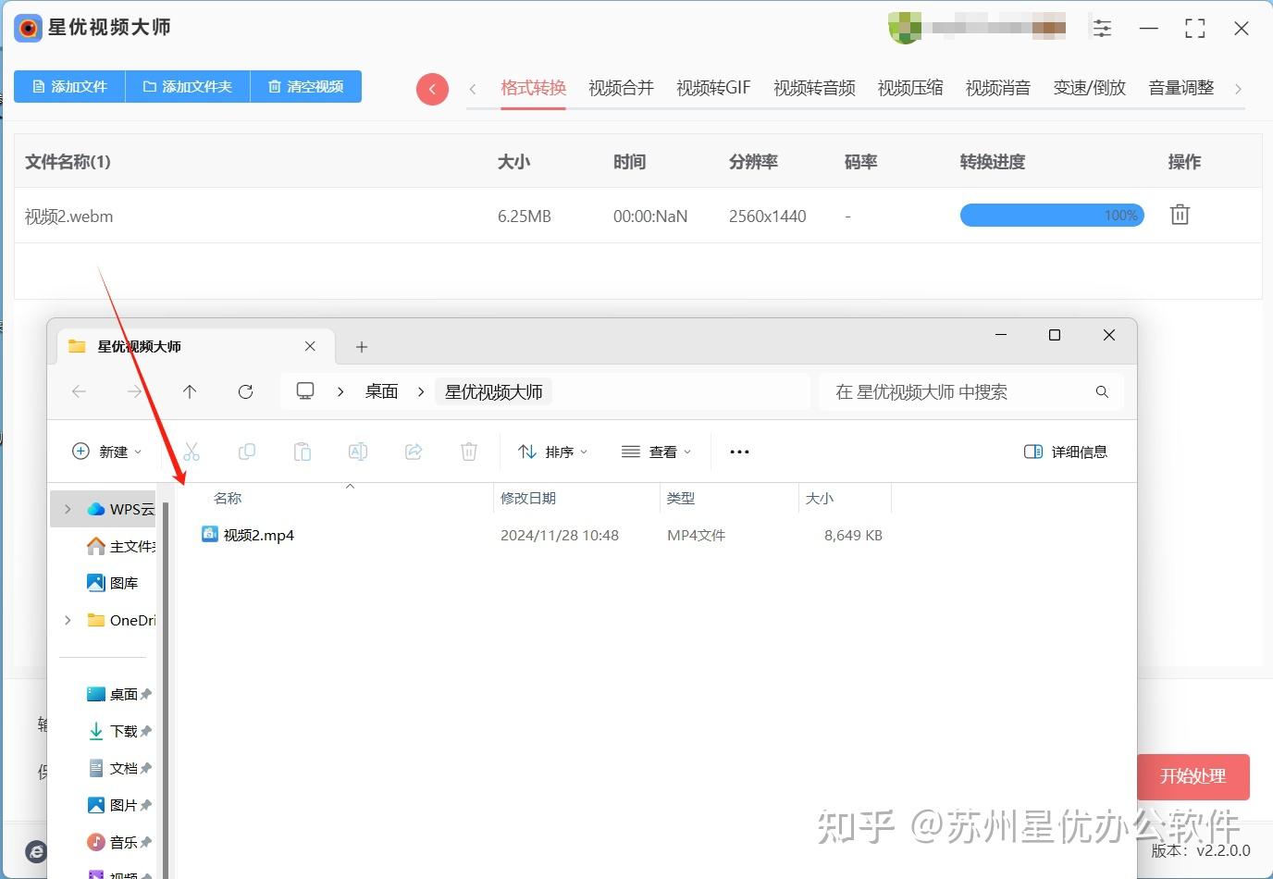Screen dimensions: 1273x879
Task: Click the 清空视频 clear-videos icon
Action: (275, 86)
